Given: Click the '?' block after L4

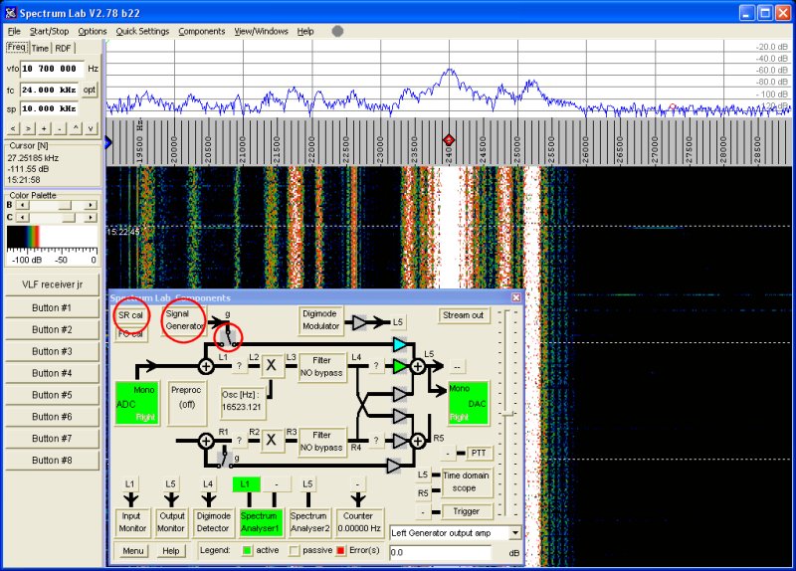Looking at the screenshot, I should click(x=376, y=365).
